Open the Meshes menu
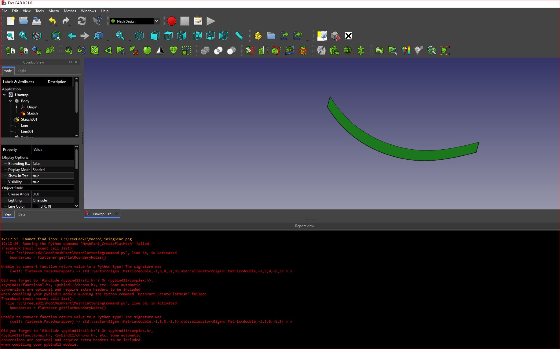This screenshot has width=560, height=349. point(70,11)
